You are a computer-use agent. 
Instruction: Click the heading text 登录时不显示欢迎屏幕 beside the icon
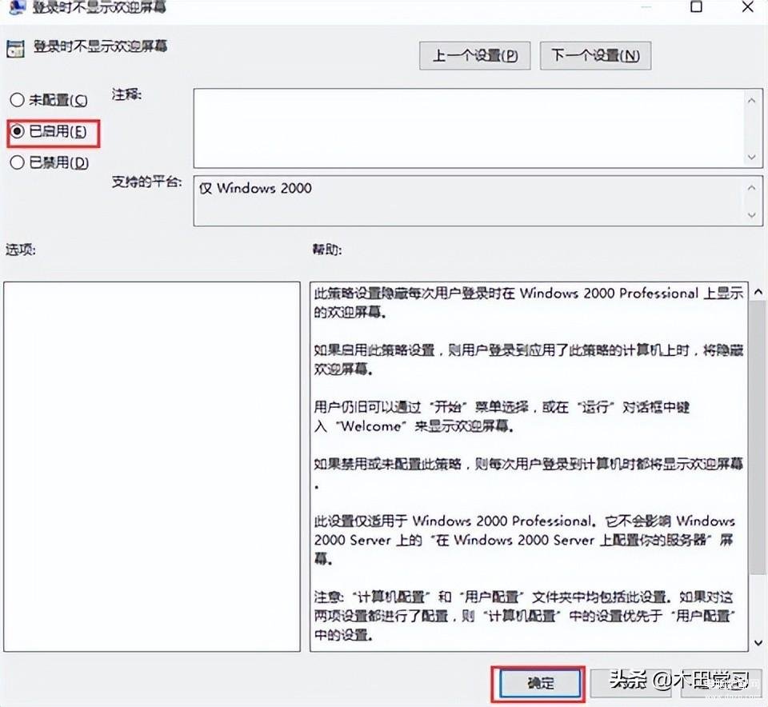(x=101, y=46)
